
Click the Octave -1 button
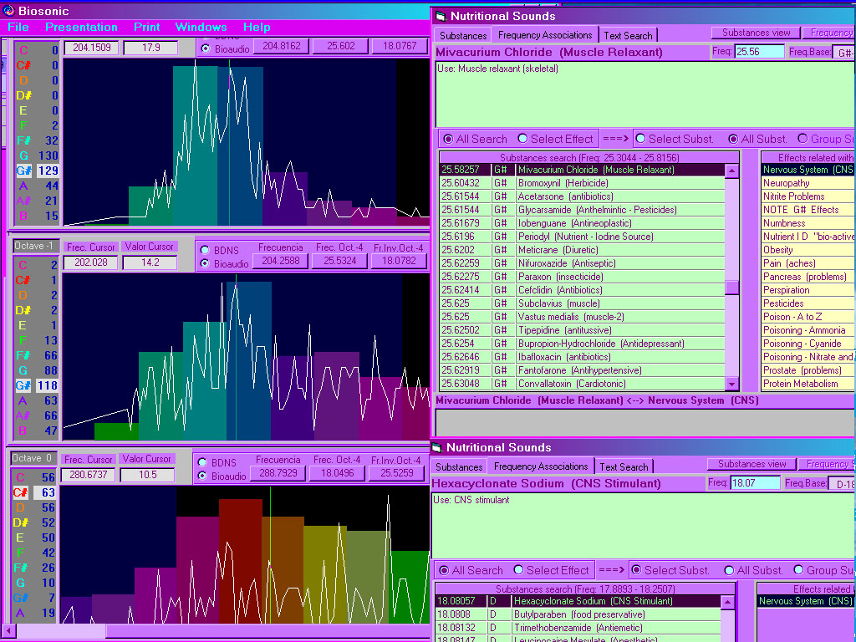pos(35,246)
